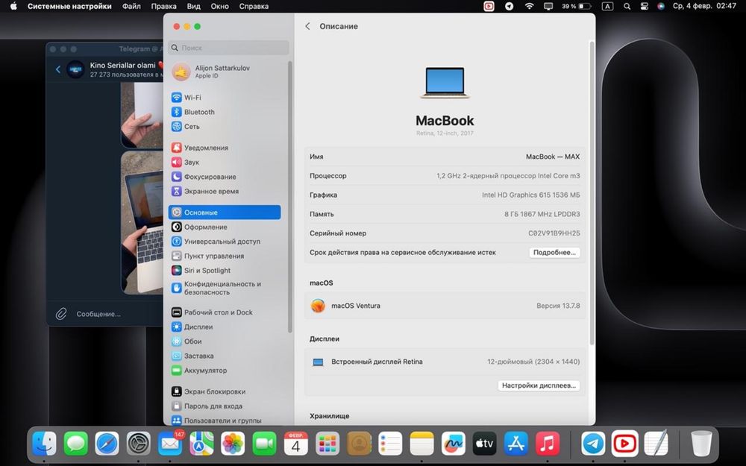Open Photos from the Dock
The image size is (746, 466).
[x=233, y=444]
